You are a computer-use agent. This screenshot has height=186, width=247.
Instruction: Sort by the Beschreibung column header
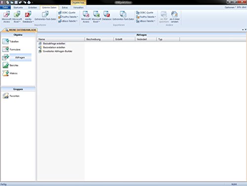pos(99,39)
